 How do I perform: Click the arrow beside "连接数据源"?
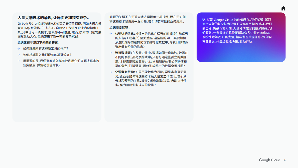(x=110, y=53)
